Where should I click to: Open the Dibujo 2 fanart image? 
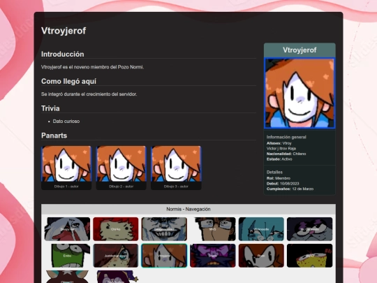click(x=121, y=164)
